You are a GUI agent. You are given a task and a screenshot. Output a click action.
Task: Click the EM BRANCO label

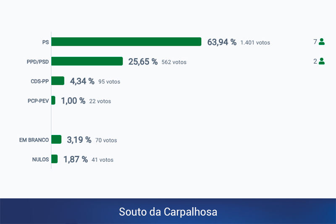[34, 140]
